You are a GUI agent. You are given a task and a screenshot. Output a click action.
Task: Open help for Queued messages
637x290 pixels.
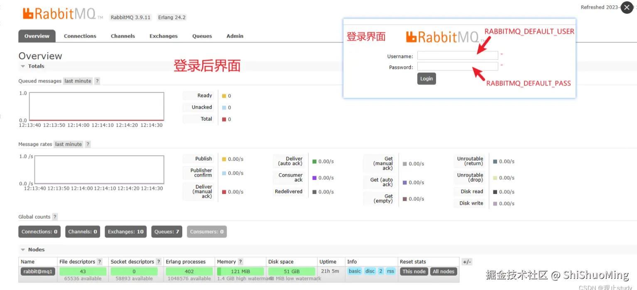coord(97,81)
